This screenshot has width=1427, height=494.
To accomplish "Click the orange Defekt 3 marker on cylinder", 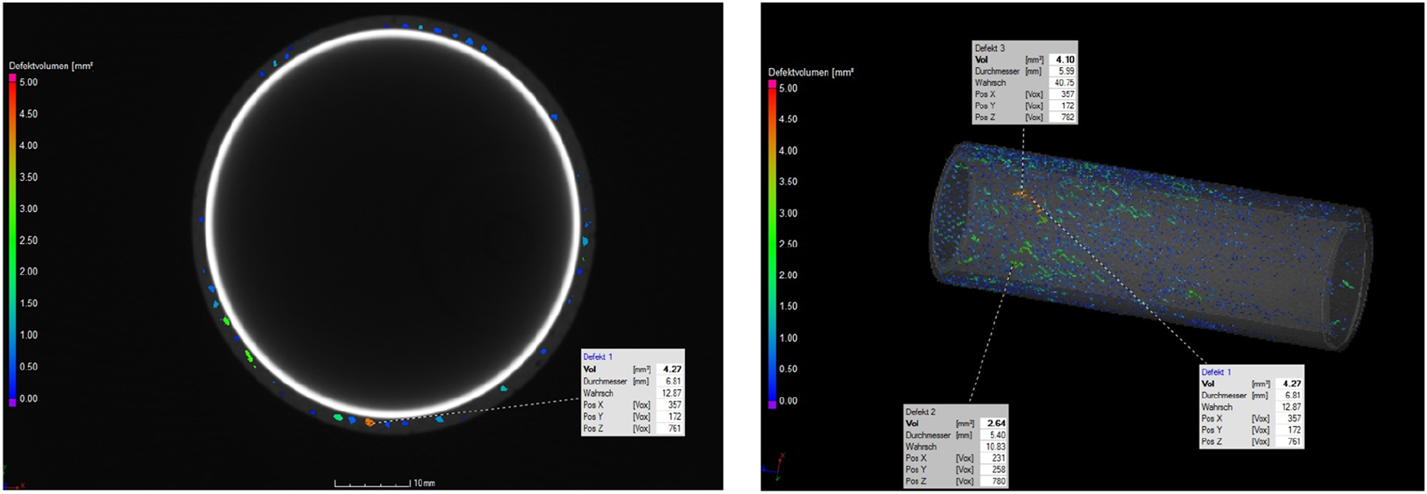I will click(1020, 195).
